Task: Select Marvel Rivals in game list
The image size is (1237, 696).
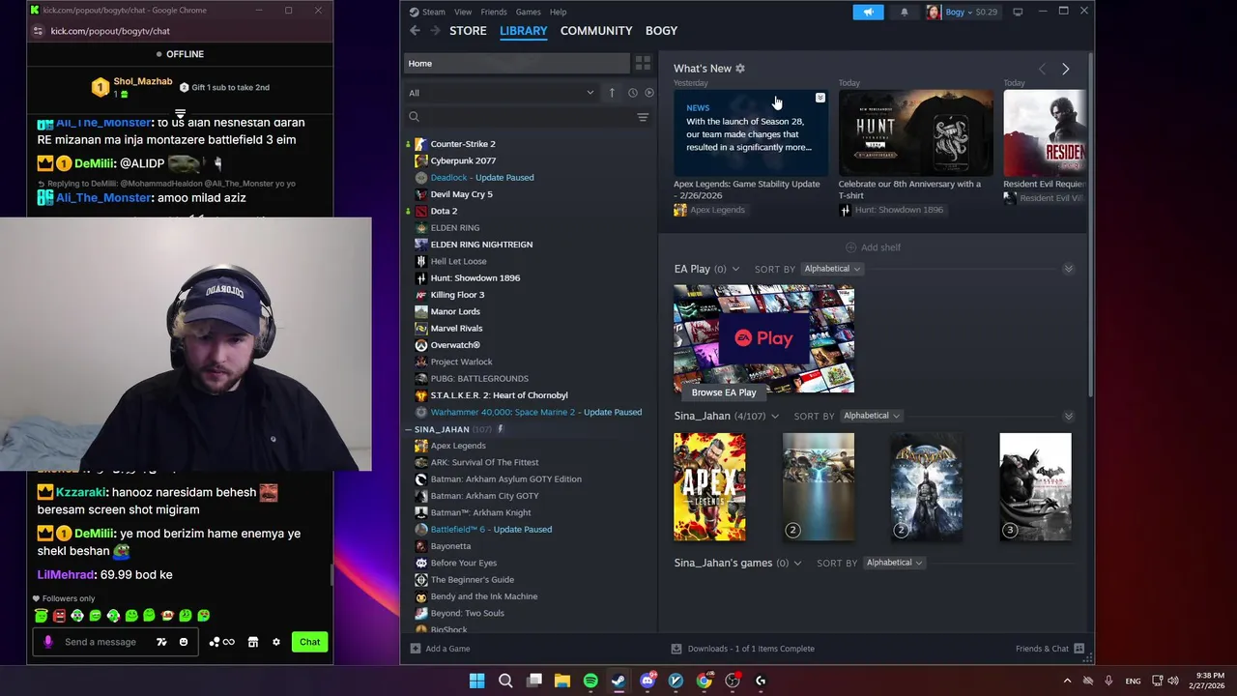Action: pyautogui.click(x=456, y=328)
